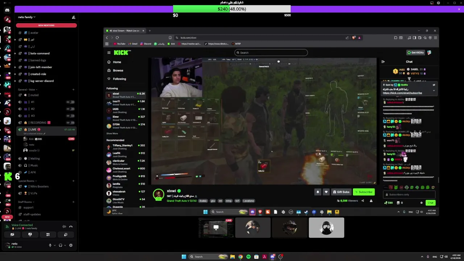Open log-server-discord channel

click(x=42, y=81)
